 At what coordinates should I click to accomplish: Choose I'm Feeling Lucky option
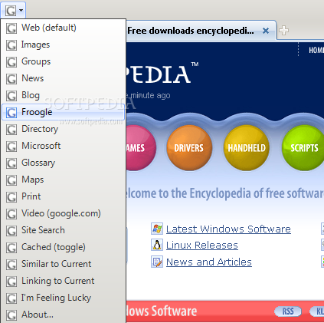(x=64, y=298)
